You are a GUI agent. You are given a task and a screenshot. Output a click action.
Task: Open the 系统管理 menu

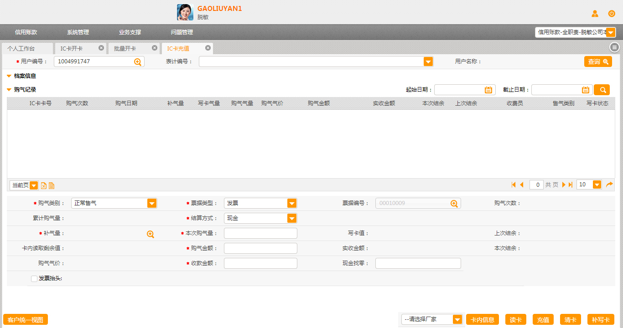click(78, 32)
